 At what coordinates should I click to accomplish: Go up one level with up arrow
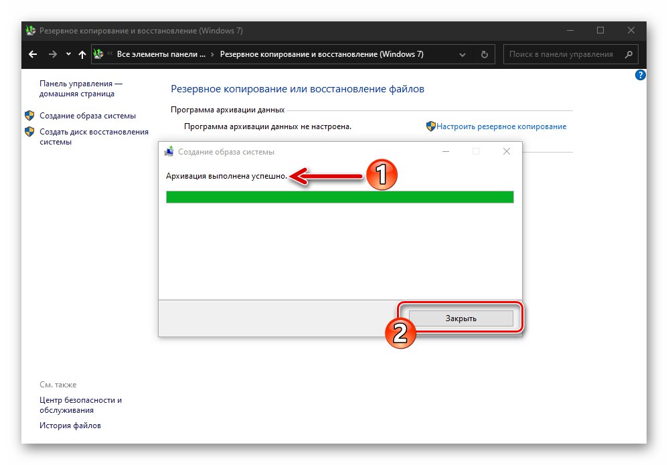82,54
